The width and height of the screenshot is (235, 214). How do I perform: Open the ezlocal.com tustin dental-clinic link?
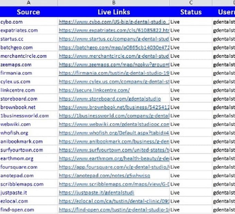pyautogui.click(x=114, y=201)
